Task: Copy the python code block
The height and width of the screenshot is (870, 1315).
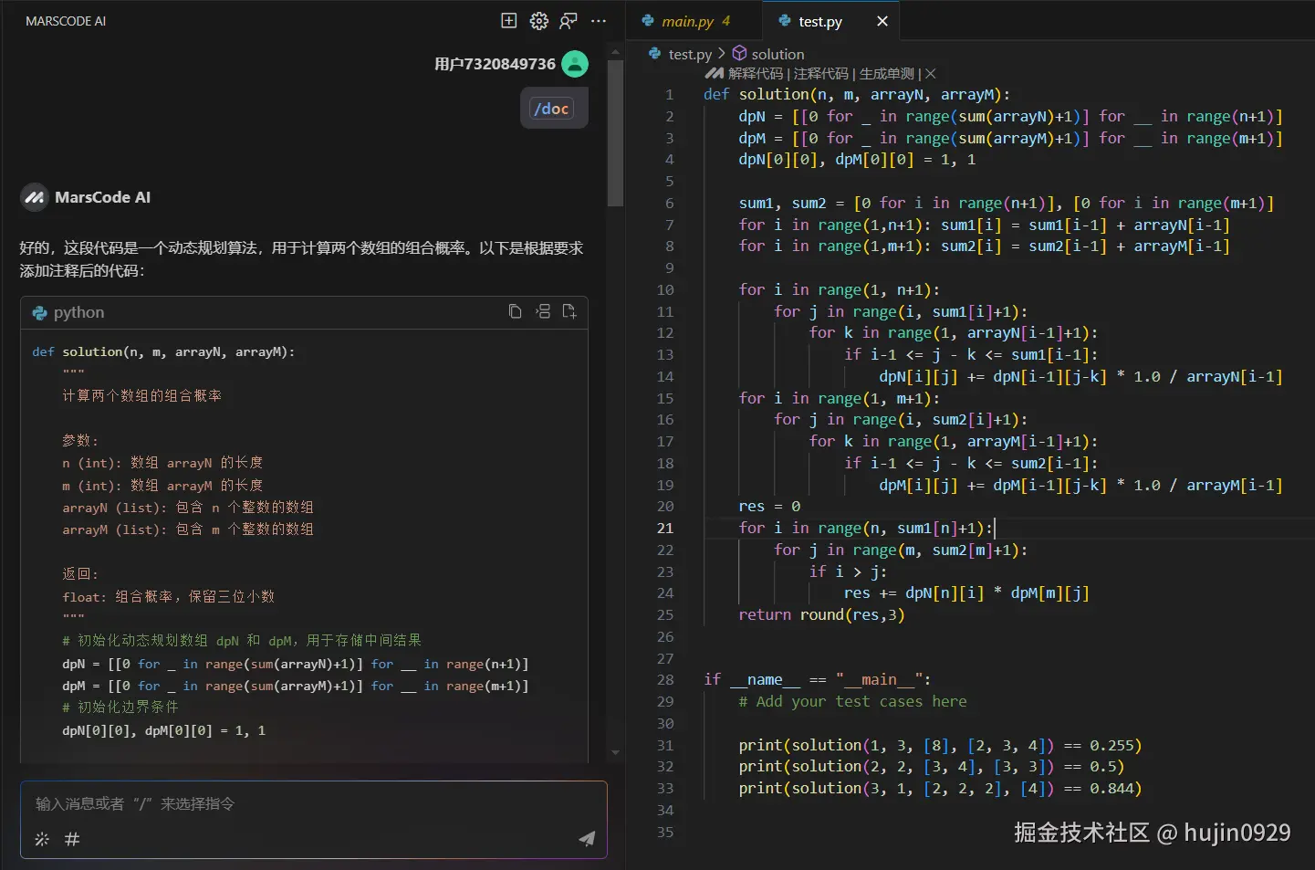Action: click(515, 312)
